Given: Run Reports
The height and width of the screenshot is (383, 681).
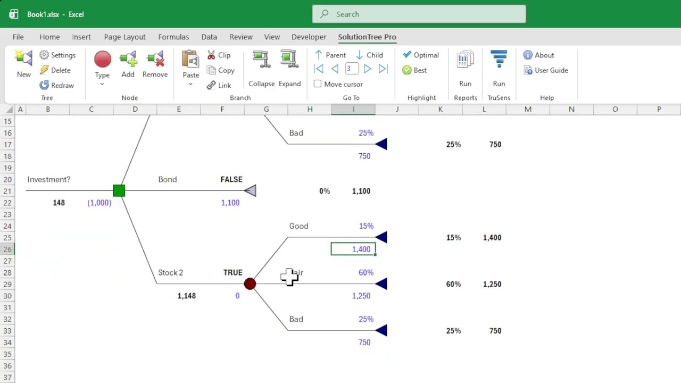Looking at the screenshot, I should click(x=465, y=69).
